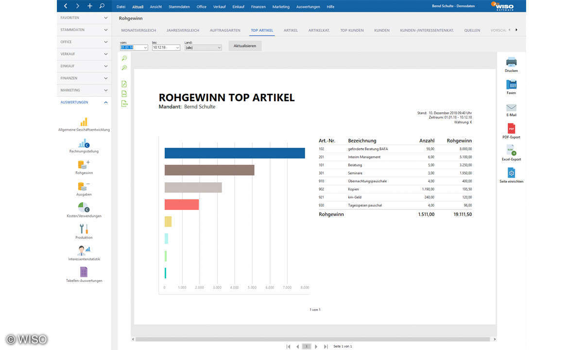Send report via E-Mail icon
Screen dimensions: 583x350
[x=511, y=107]
